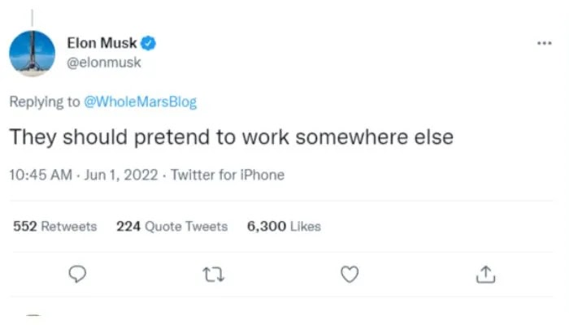Click the reply speech bubble icon

pyautogui.click(x=78, y=275)
